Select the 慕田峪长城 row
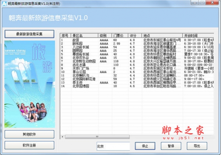 coord(137,54)
